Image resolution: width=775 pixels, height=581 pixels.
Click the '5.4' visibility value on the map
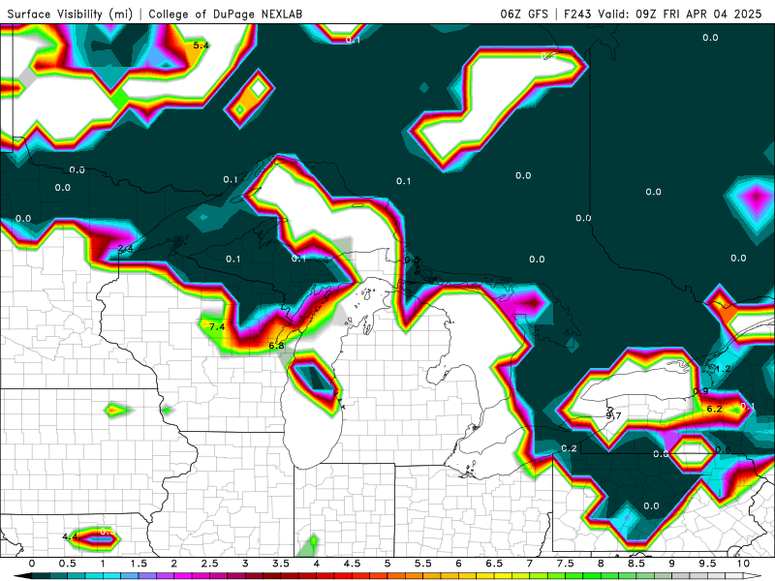tap(201, 46)
